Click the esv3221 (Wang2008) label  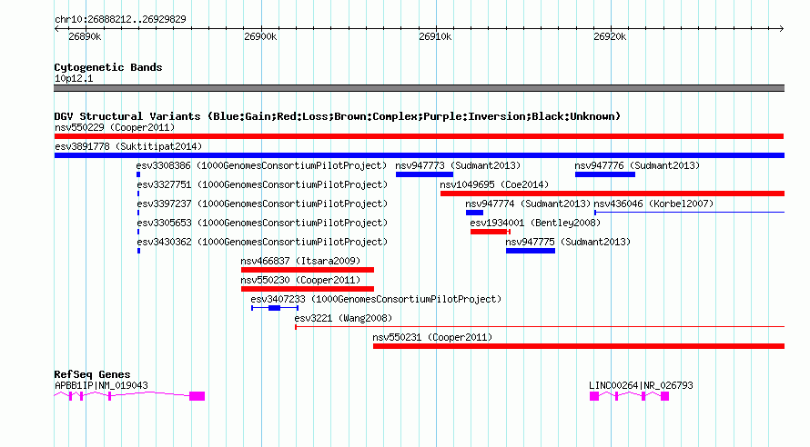point(343,318)
